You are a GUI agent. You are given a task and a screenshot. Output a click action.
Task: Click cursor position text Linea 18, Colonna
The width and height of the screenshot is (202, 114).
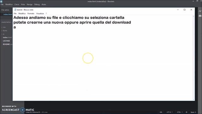click(33, 112)
